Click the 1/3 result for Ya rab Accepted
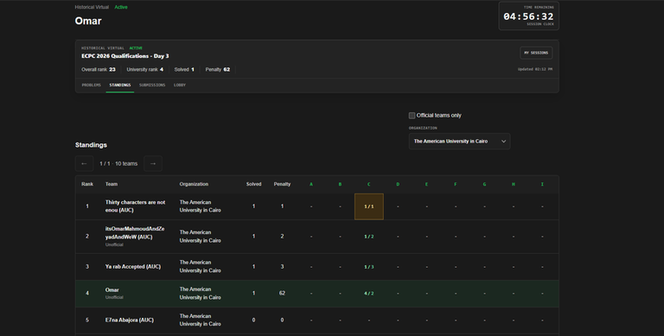Image resolution: width=664 pixels, height=336 pixels. (369, 267)
